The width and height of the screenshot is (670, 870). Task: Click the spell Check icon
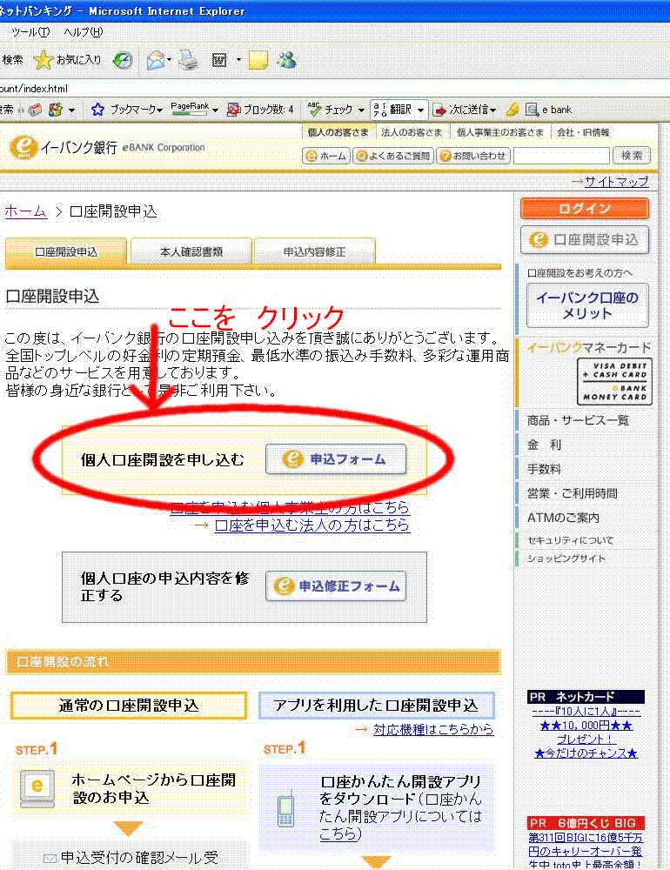pyautogui.click(x=314, y=110)
